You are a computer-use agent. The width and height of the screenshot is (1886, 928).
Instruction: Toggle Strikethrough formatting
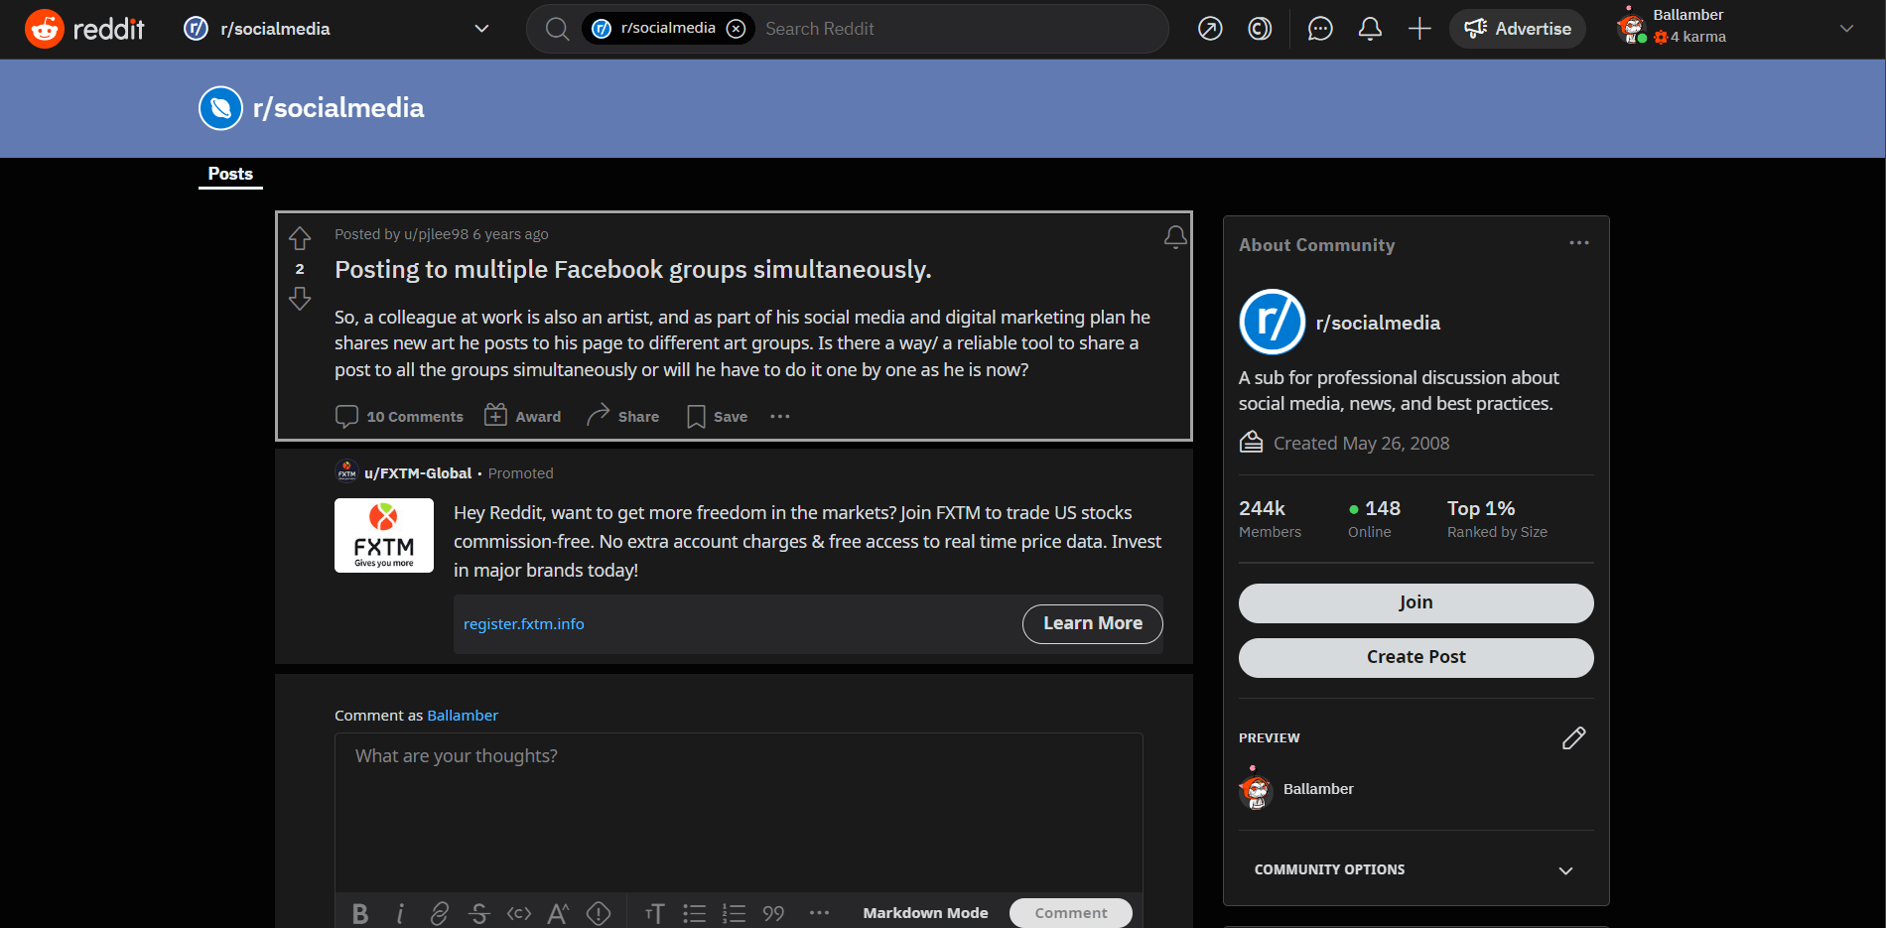[479, 913]
